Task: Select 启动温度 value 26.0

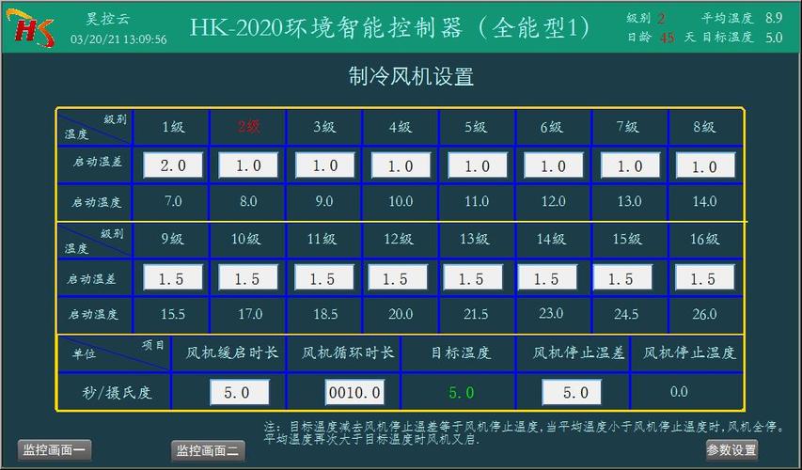Action: point(704,314)
